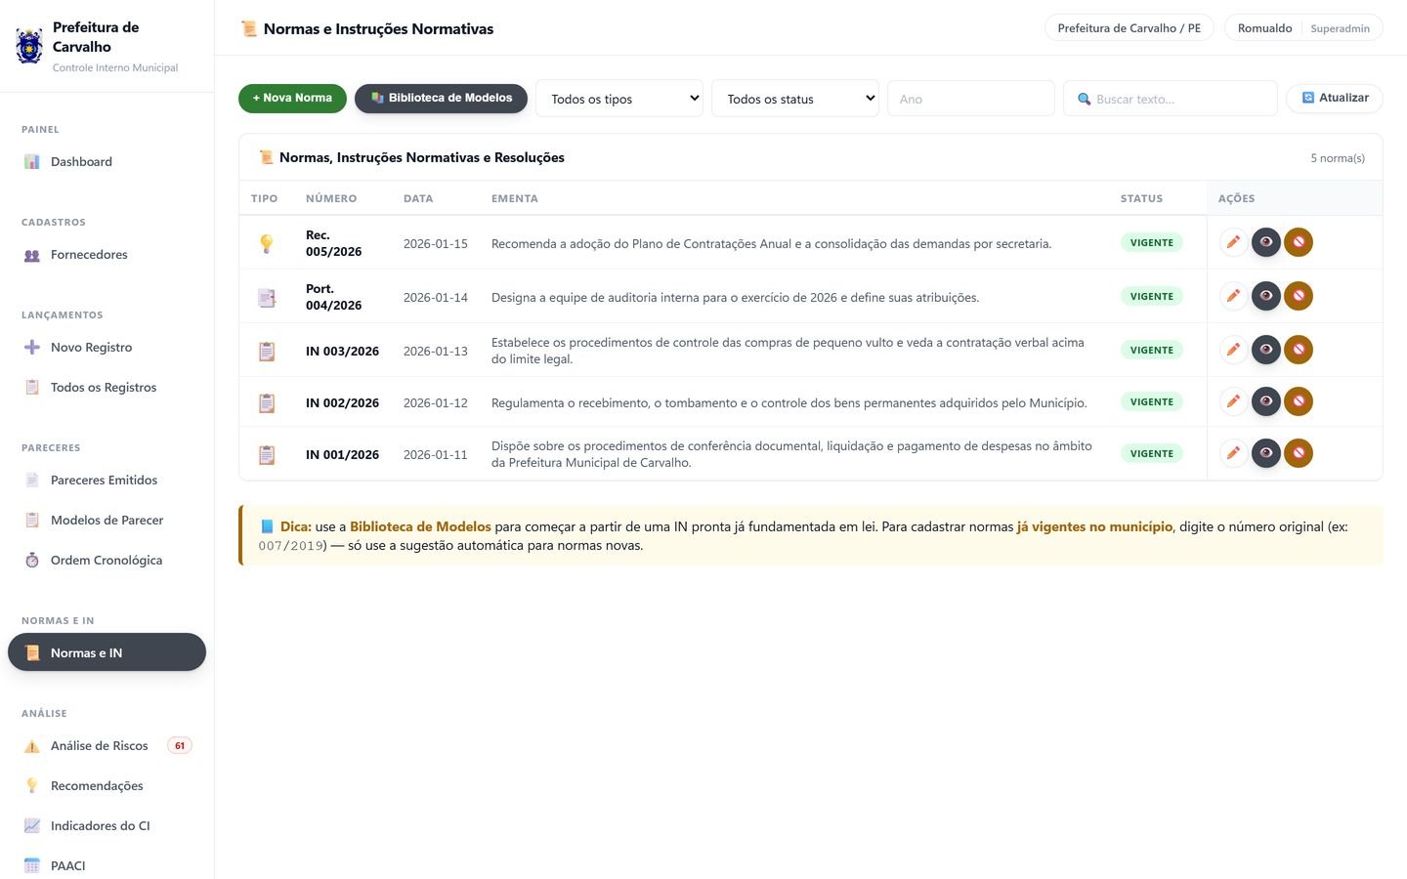Click the document type icon for Port. 004/2026
This screenshot has height=879, width=1407.
click(x=267, y=298)
